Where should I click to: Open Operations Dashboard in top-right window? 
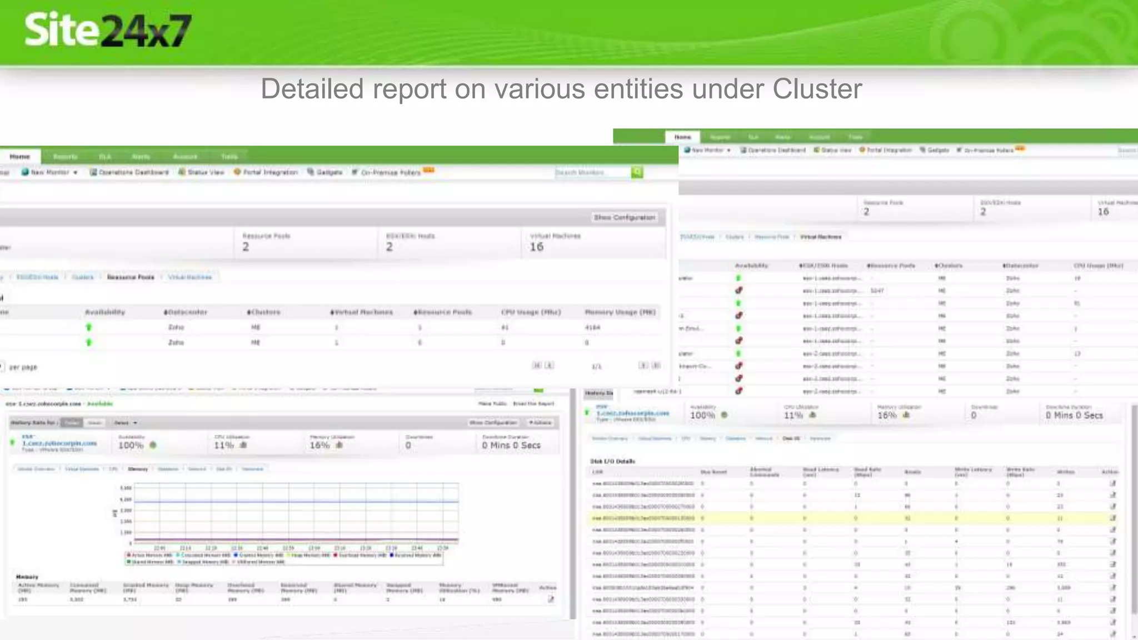pos(773,150)
